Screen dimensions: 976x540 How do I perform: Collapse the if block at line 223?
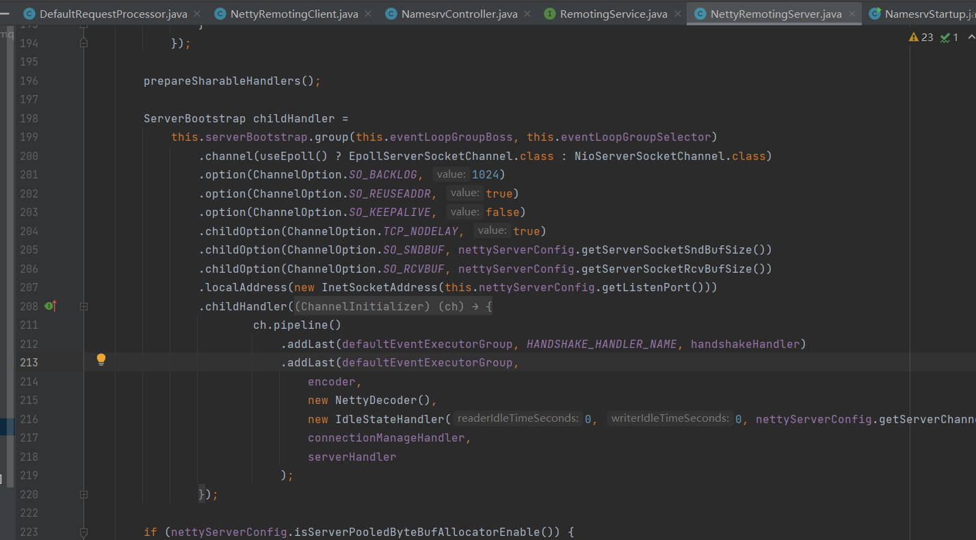(83, 532)
